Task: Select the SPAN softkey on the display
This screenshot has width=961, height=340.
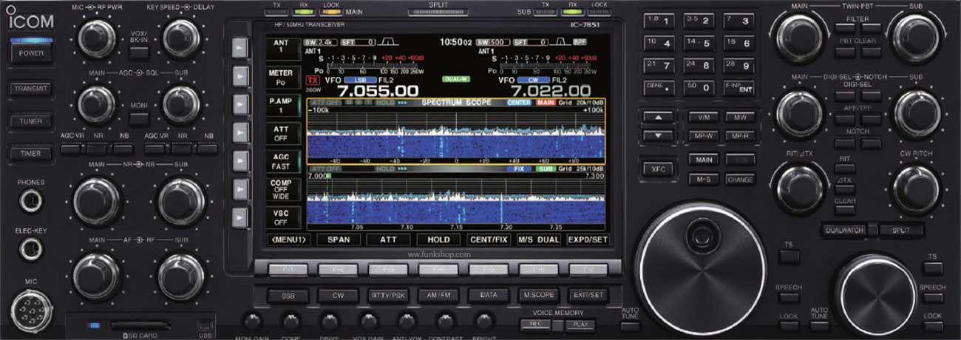Action: coord(338,239)
